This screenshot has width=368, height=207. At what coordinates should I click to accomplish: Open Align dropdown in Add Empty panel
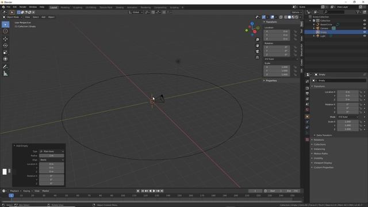pos(52,160)
